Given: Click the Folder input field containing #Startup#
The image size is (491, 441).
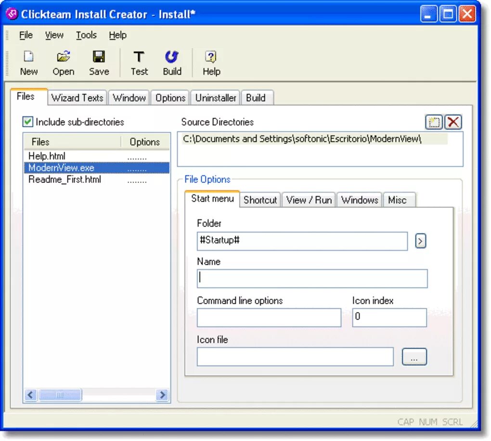Looking at the screenshot, I should (302, 241).
